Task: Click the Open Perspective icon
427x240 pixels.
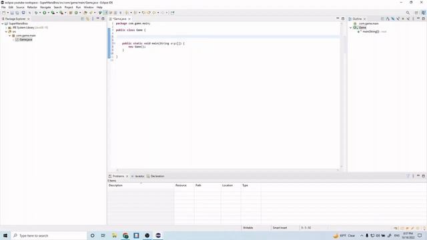Action: 416,13
